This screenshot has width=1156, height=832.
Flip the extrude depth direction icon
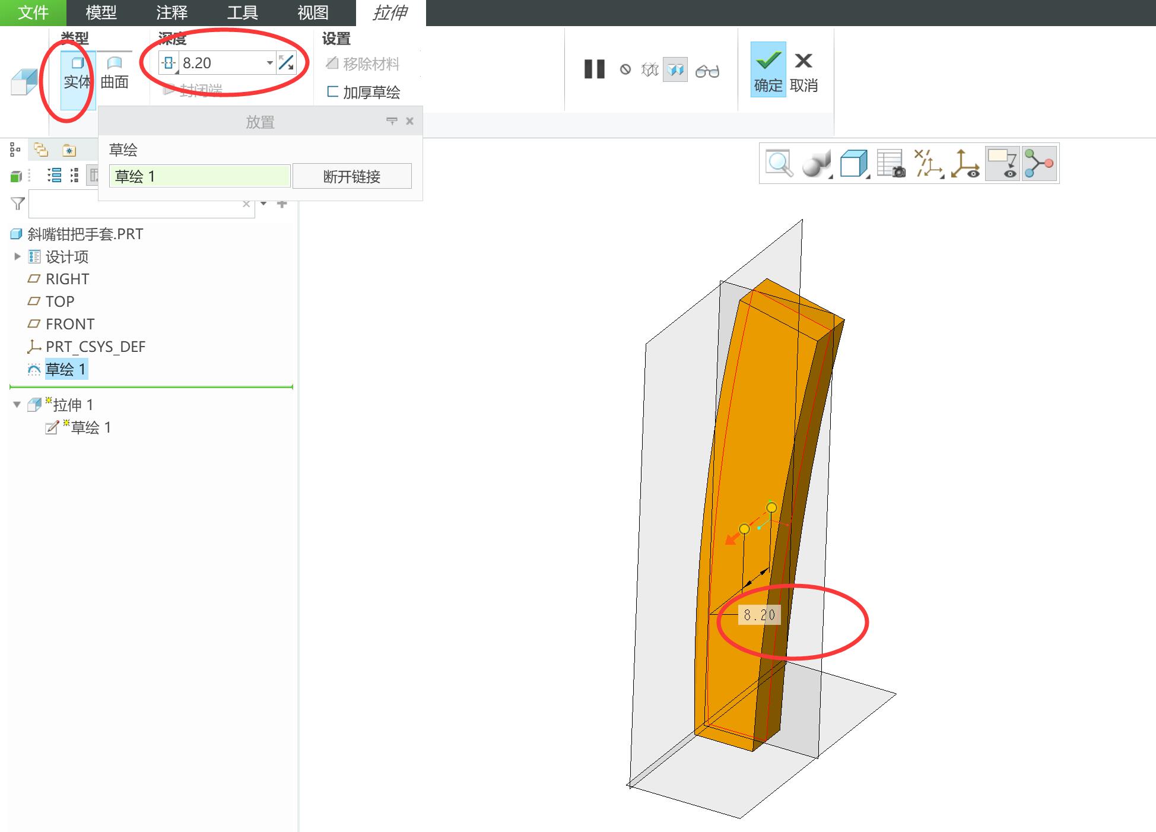point(286,63)
